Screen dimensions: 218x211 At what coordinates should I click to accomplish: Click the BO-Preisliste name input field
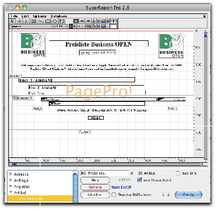coord(104,173)
